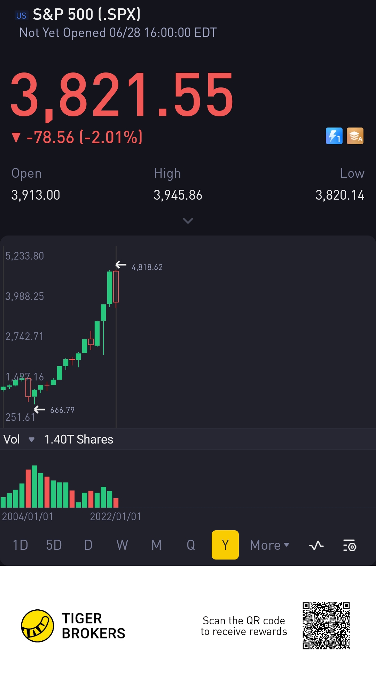Tap the blue lightning quick-trade icon

[334, 136]
